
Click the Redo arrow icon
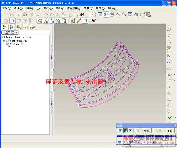click(x=52, y=14)
